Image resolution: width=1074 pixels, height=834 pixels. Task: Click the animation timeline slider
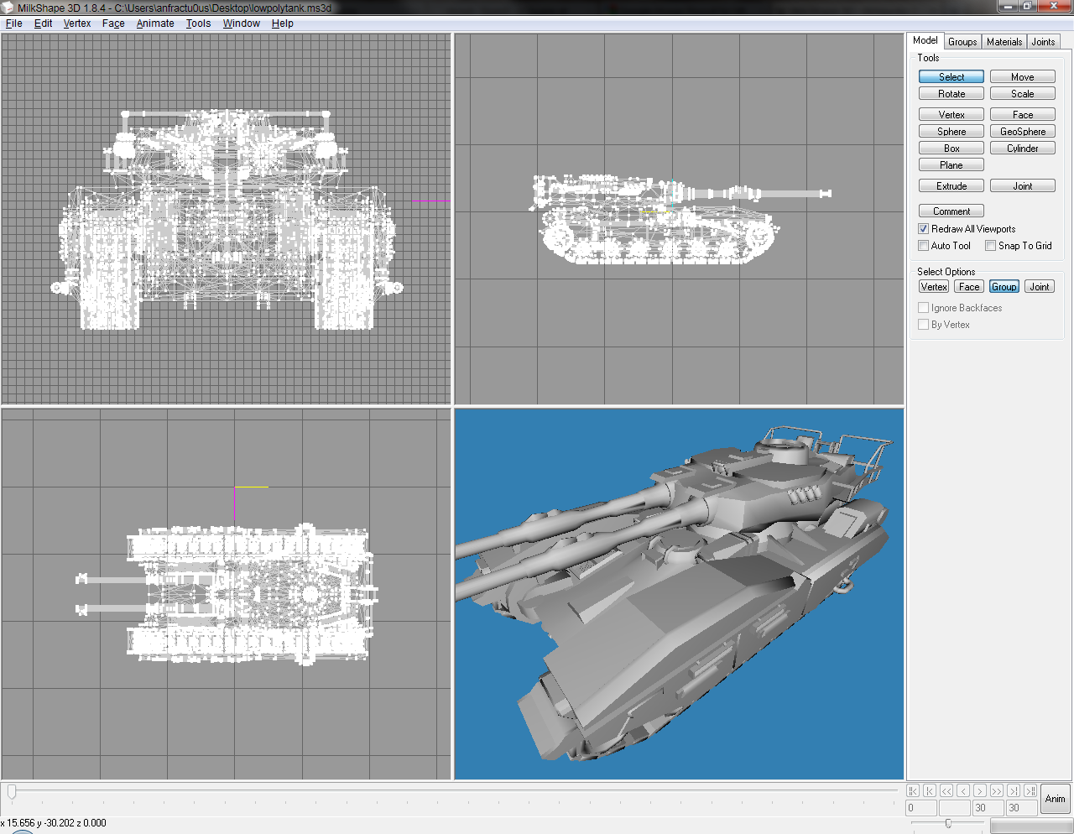(13, 790)
